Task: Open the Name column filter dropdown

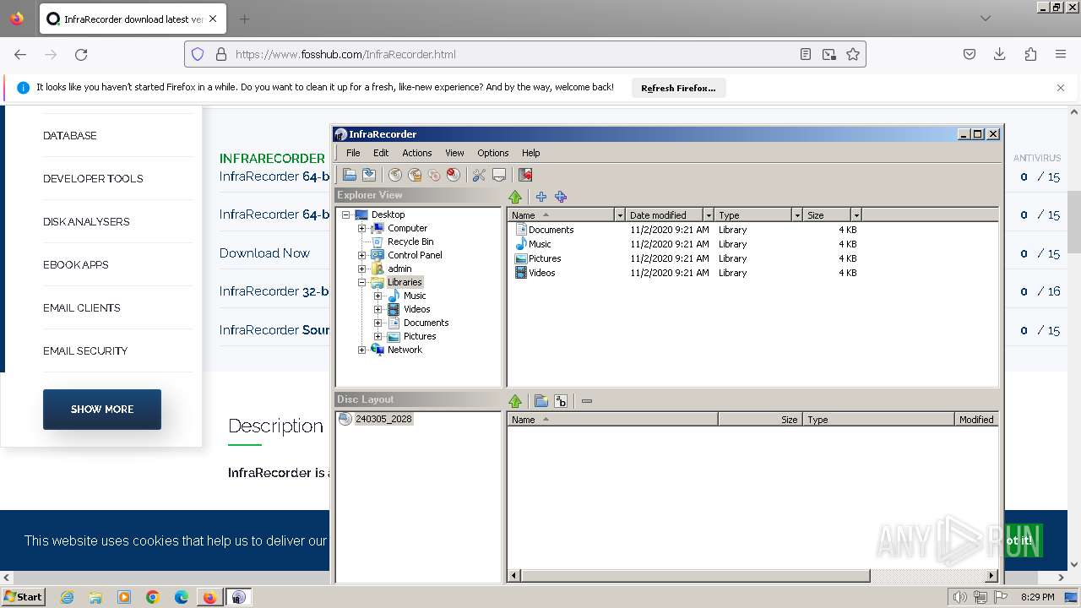Action: [x=620, y=215]
